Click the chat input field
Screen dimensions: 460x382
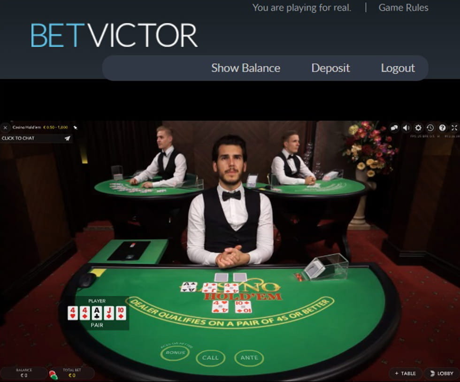tap(32, 138)
